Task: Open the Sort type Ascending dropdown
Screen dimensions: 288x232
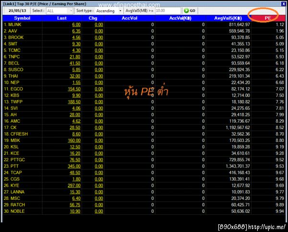Action: [109, 11]
